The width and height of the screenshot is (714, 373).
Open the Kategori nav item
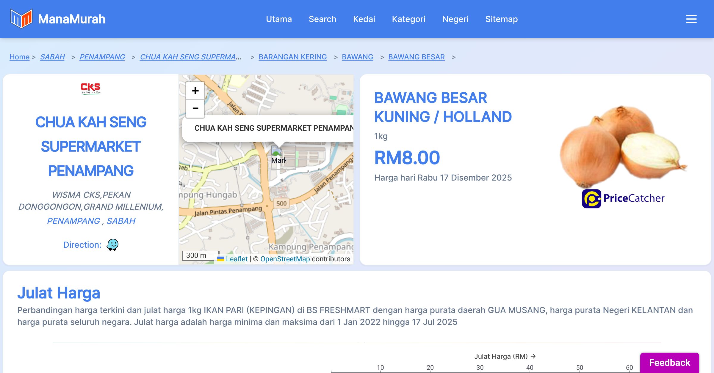point(408,19)
